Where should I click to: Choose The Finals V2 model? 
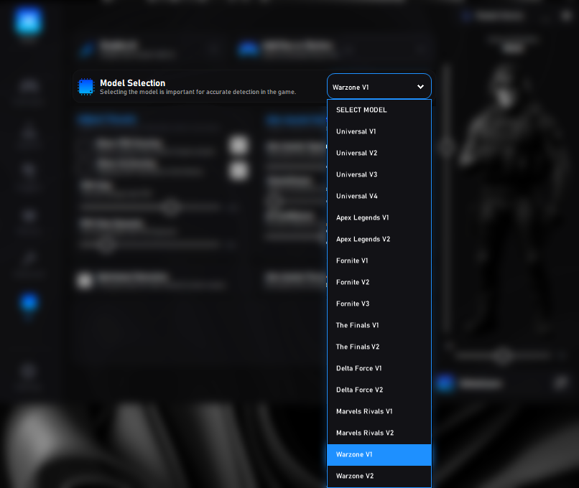click(379, 347)
